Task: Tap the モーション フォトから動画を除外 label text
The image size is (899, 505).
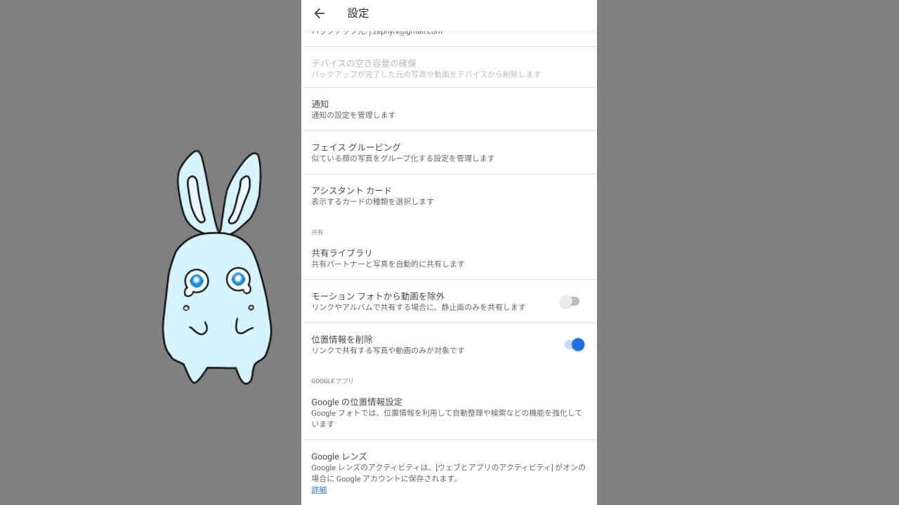Action: pos(378,297)
